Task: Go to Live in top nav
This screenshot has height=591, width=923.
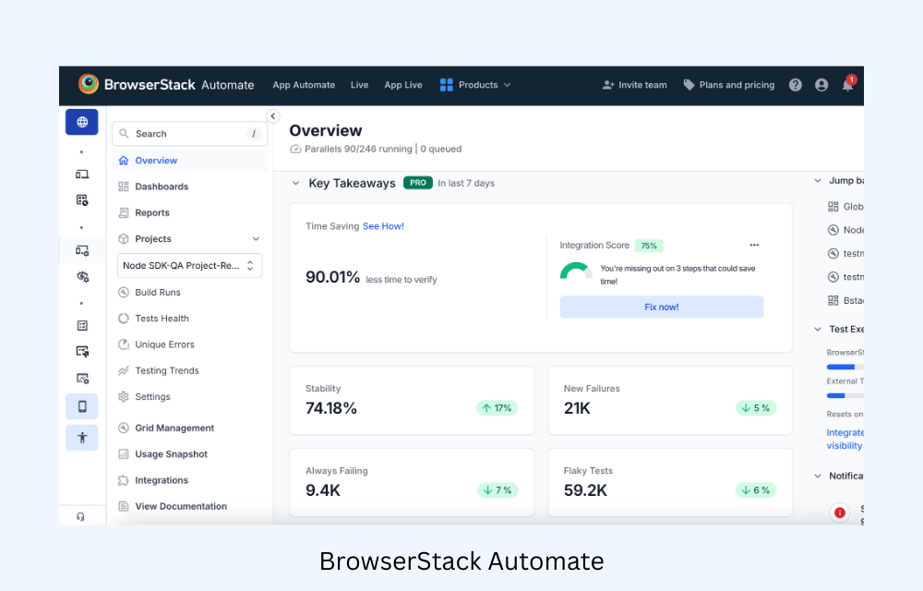Action: pyautogui.click(x=359, y=85)
